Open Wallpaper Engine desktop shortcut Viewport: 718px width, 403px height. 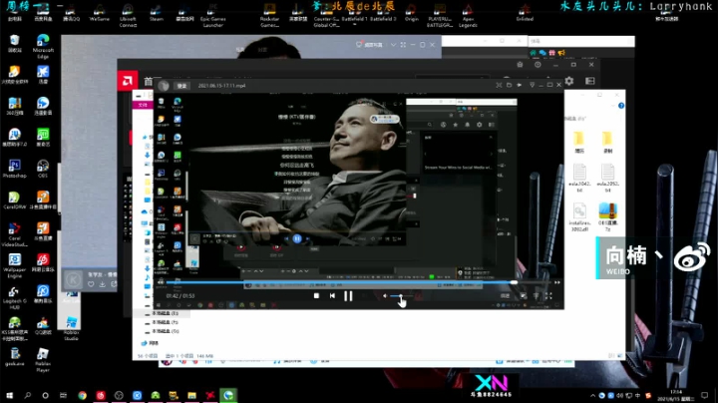point(15,266)
